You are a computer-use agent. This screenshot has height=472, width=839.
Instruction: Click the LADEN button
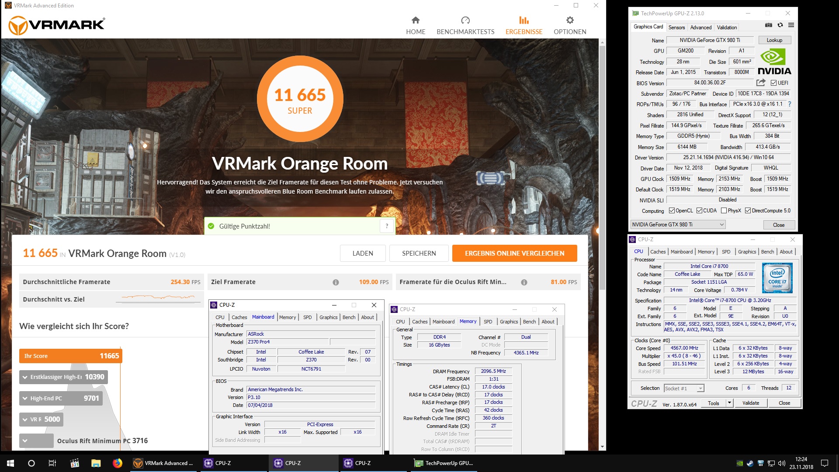(363, 253)
